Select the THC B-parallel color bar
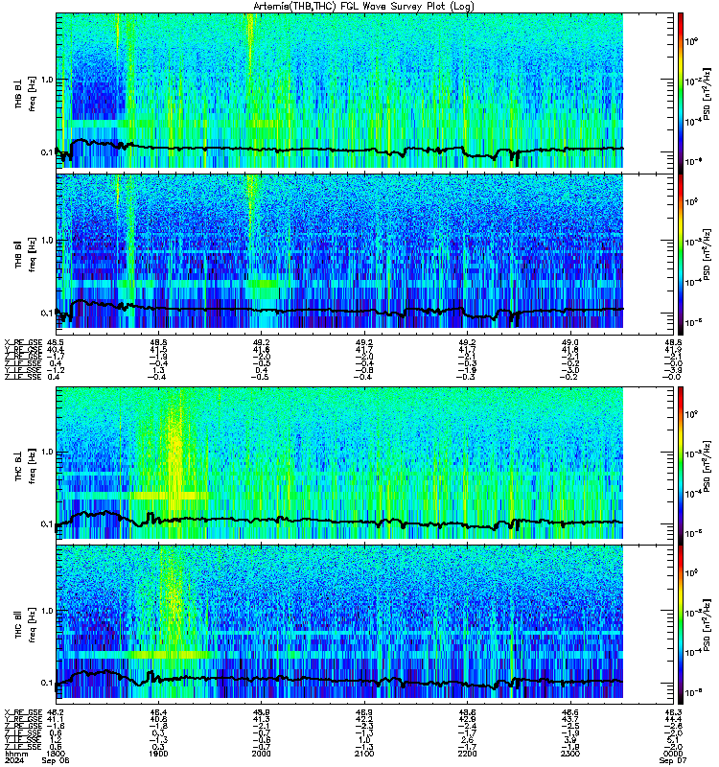 click(681, 625)
